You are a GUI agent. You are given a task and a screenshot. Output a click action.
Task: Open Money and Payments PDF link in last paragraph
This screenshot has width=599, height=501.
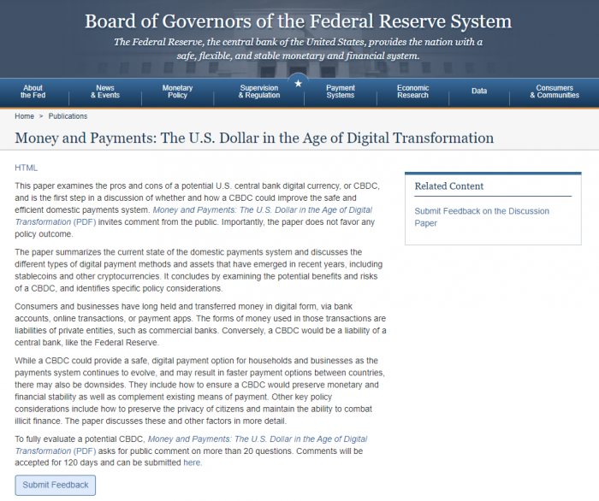(191, 445)
